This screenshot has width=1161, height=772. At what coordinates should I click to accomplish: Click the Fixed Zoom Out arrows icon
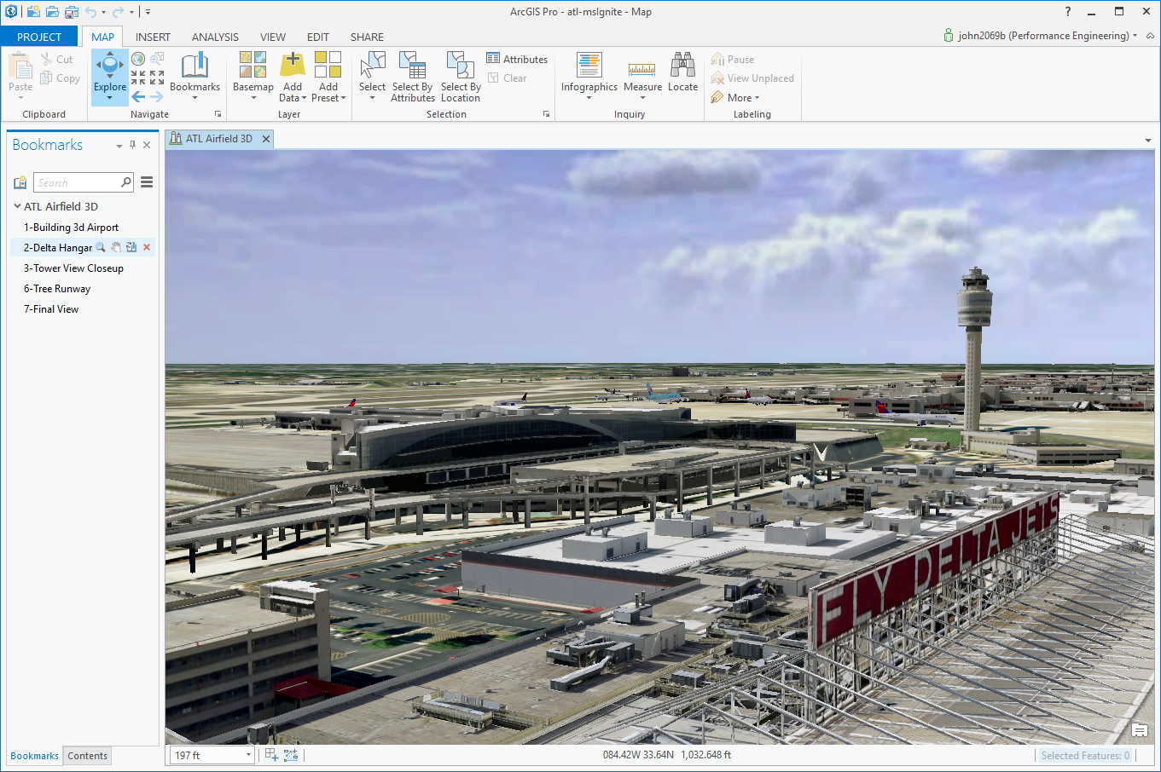point(157,78)
